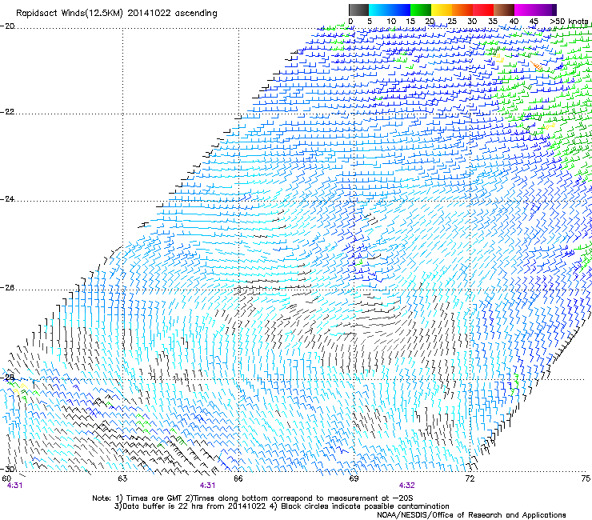Click the longitude label '60'
592x520 pixels.
(x=6, y=478)
